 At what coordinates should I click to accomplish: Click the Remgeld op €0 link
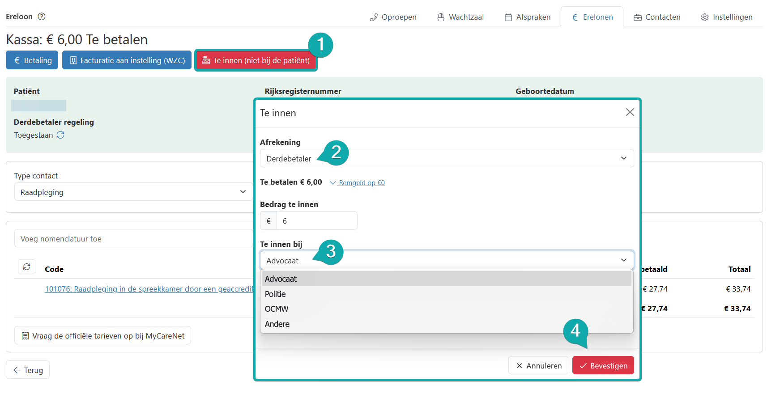[x=358, y=182]
